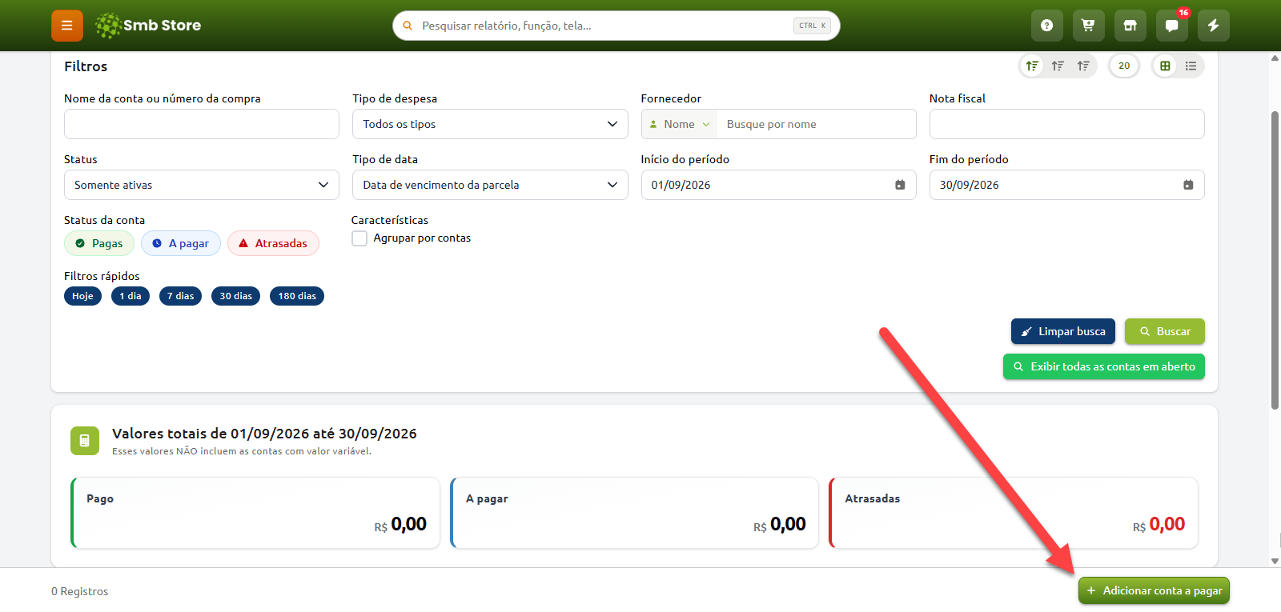
Task: Expand the Status Somente ativas dropdown
Action: point(202,185)
